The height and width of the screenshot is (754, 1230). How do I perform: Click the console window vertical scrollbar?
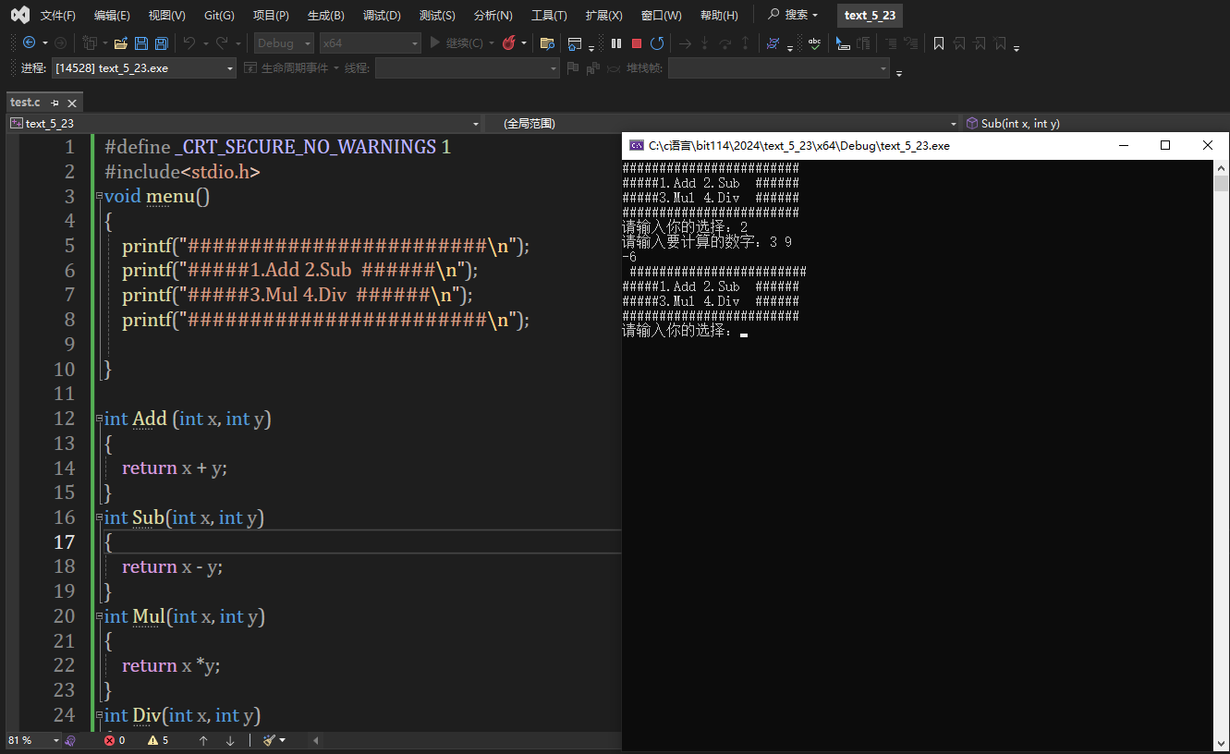click(x=1222, y=455)
